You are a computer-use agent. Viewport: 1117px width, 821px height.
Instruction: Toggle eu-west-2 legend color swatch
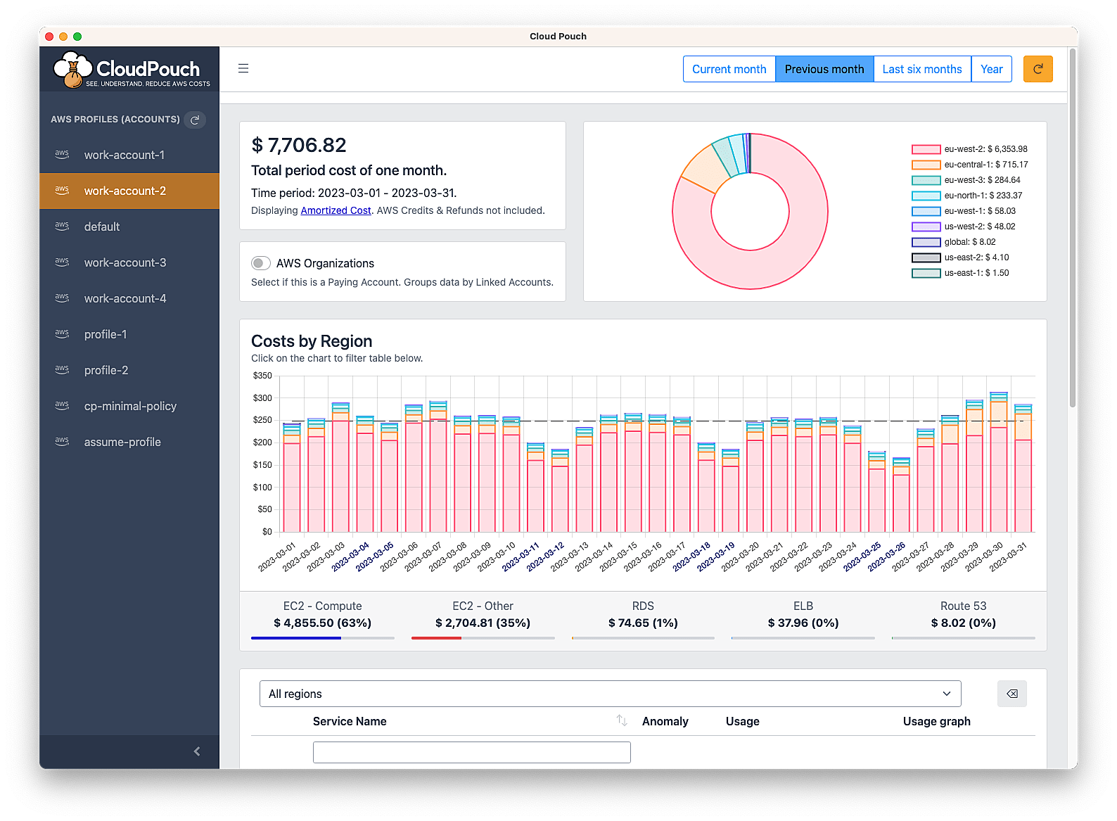[x=926, y=149]
